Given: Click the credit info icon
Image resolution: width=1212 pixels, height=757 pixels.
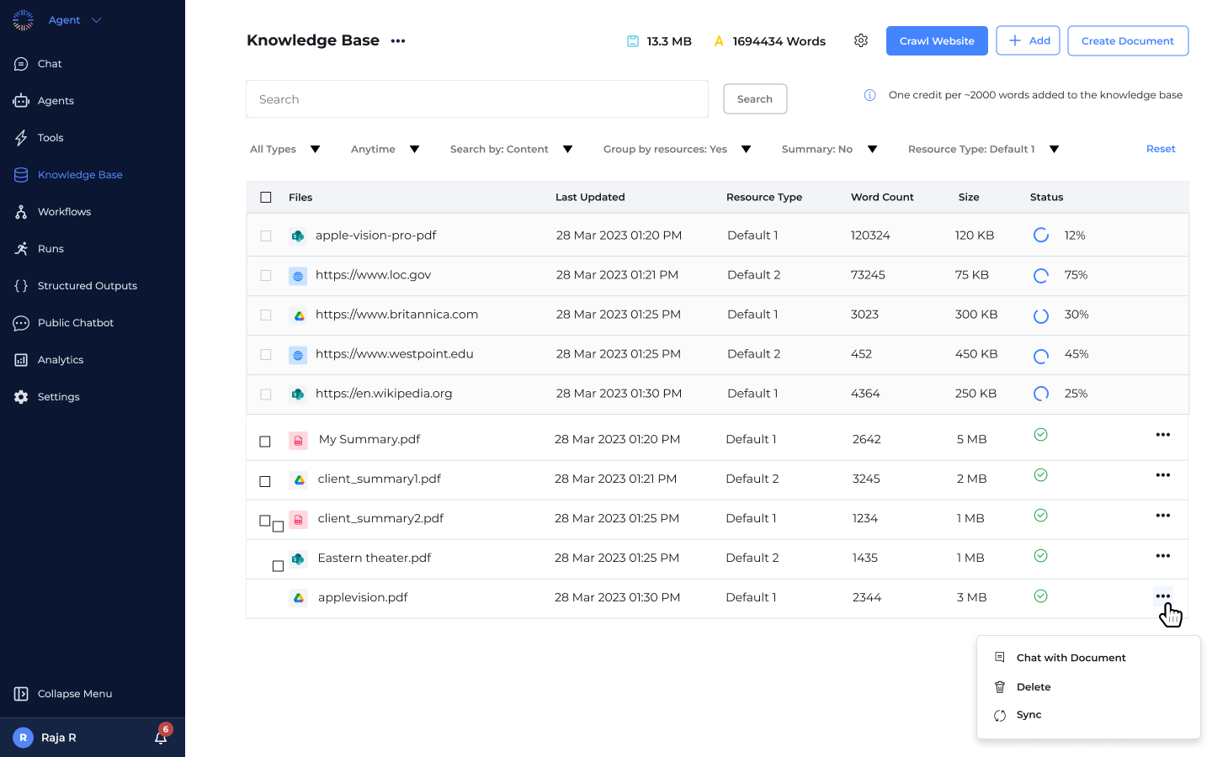Looking at the screenshot, I should point(870,95).
